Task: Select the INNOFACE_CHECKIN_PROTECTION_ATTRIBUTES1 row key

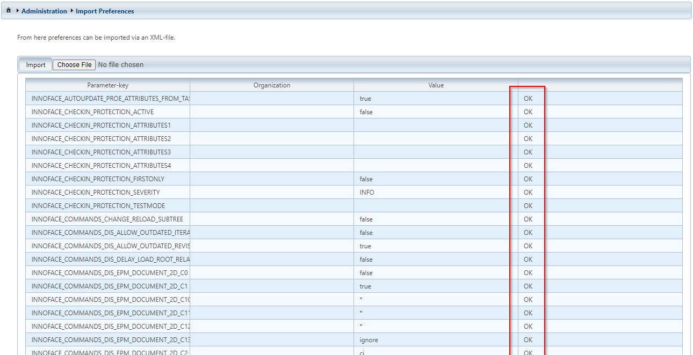Action: pyautogui.click(x=101, y=125)
